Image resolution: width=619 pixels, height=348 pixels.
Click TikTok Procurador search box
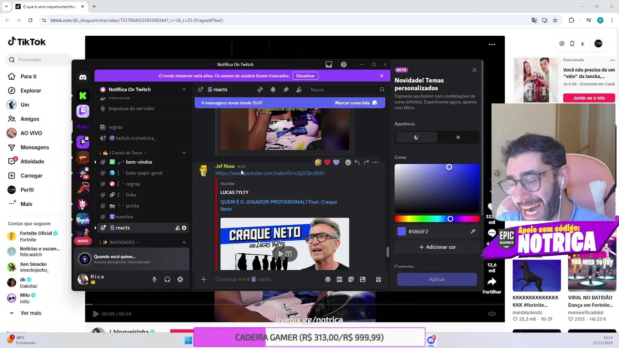pyautogui.click(x=39, y=59)
